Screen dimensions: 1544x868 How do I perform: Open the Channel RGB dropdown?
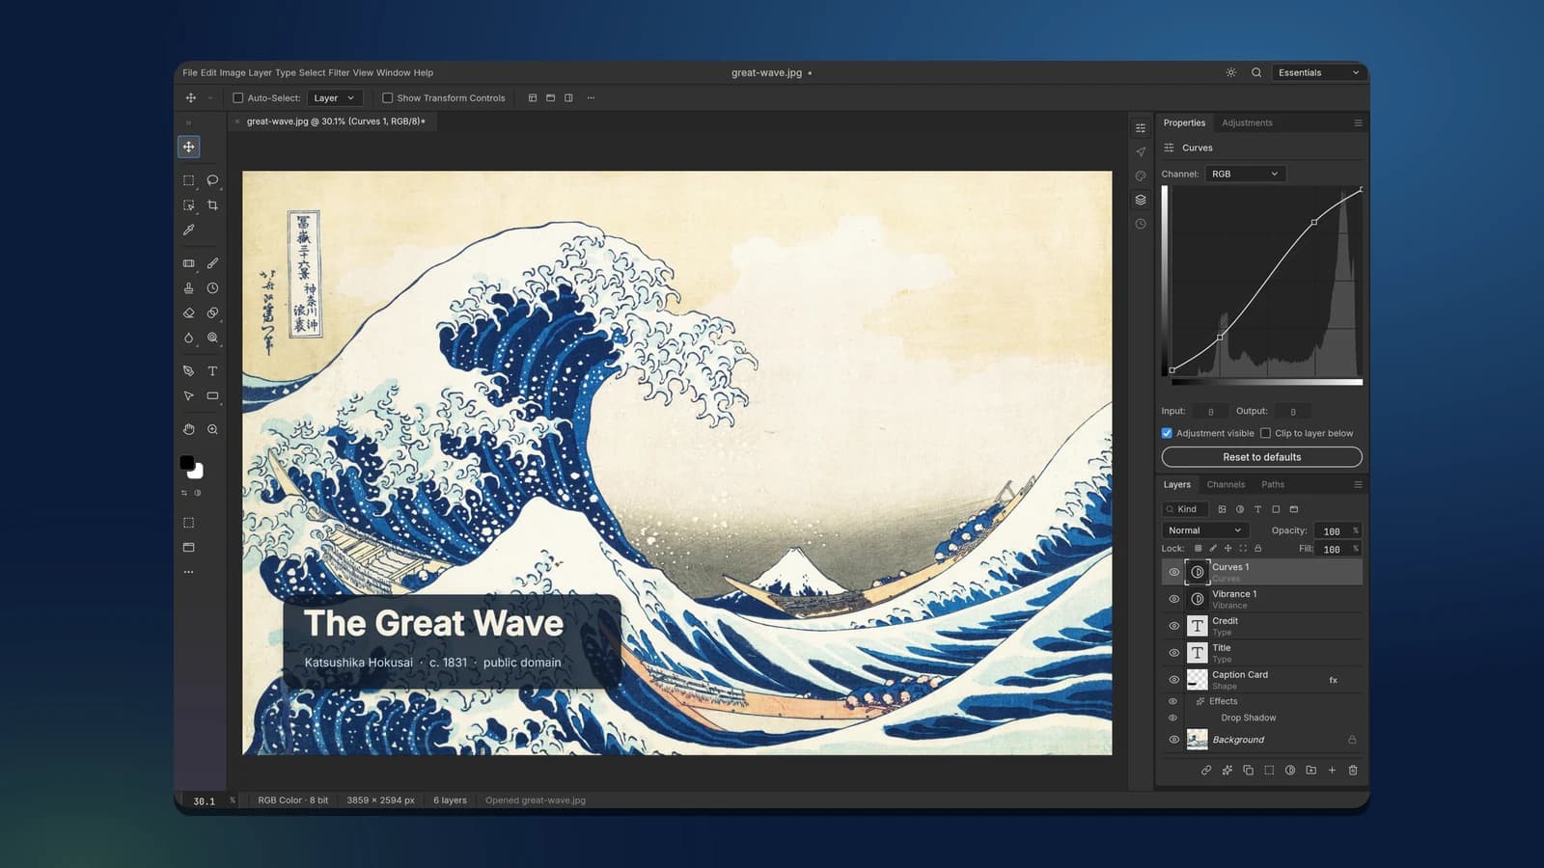tap(1246, 174)
